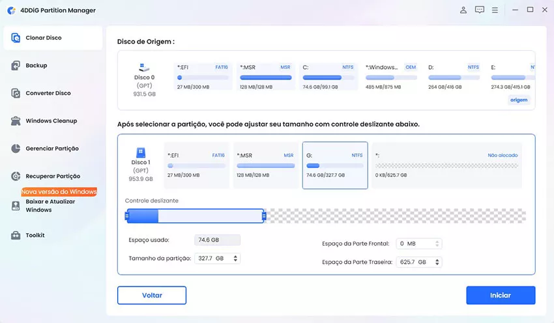Maximize the Partition Manager window
554x323 pixels.
pos(530,10)
